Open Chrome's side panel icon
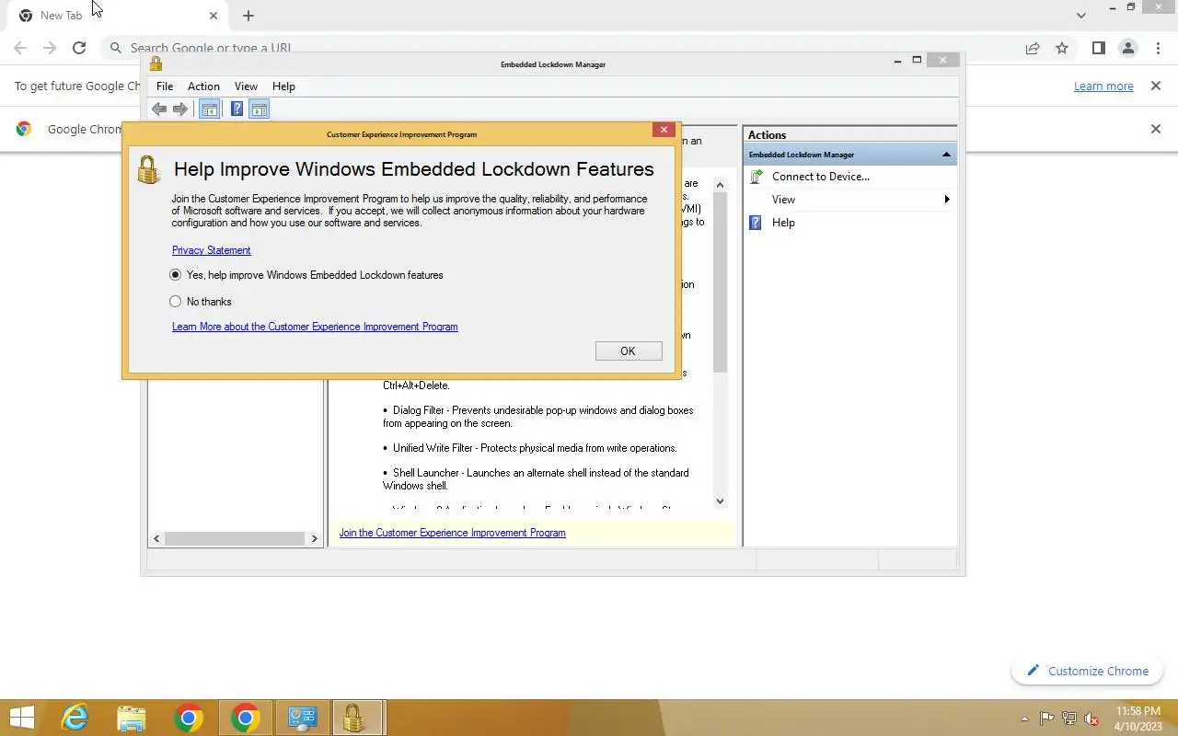1178x736 pixels. (1098, 48)
